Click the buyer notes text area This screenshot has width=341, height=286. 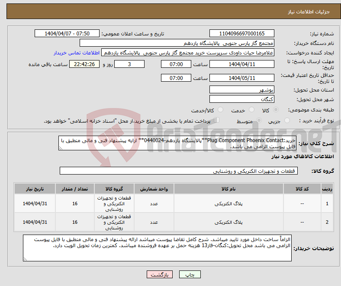[157, 248]
